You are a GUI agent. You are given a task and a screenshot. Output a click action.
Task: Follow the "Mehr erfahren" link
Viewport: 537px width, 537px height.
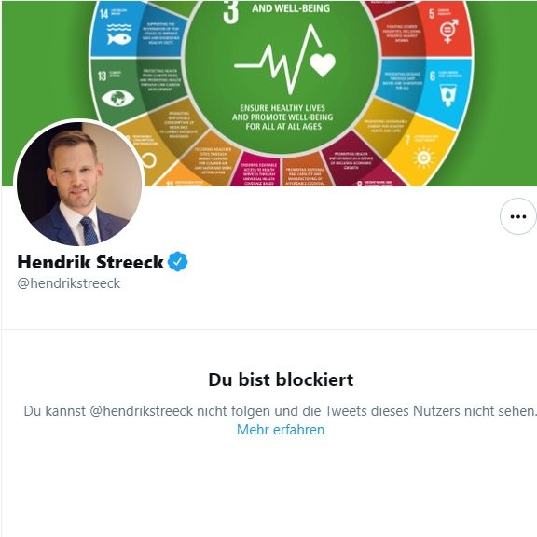[281, 430]
